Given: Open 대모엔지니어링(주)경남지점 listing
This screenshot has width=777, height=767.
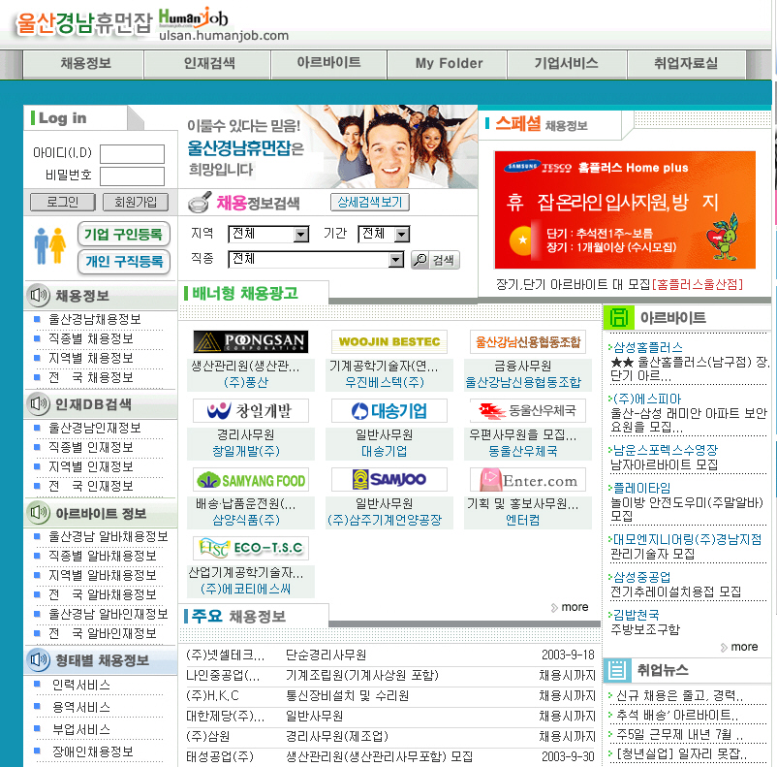Looking at the screenshot, I should 687,539.
